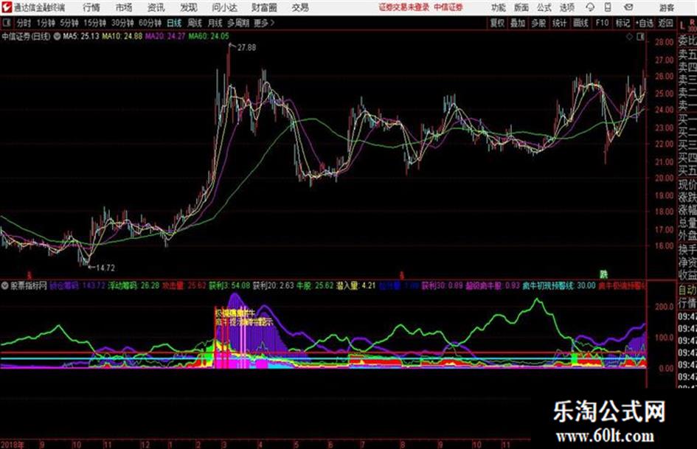This screenshot has width=697, height=449.
Task: Open the mail envelope icon
Action: point(628,7)
